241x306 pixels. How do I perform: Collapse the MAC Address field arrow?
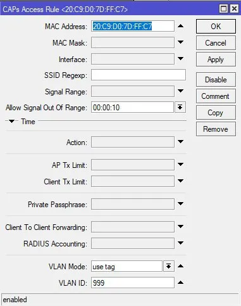pos(180,26)
